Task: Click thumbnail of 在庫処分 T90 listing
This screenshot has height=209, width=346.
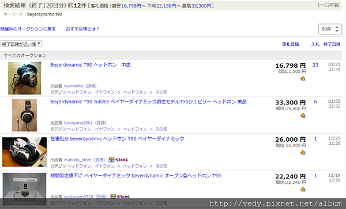Action: pos(24,152)
